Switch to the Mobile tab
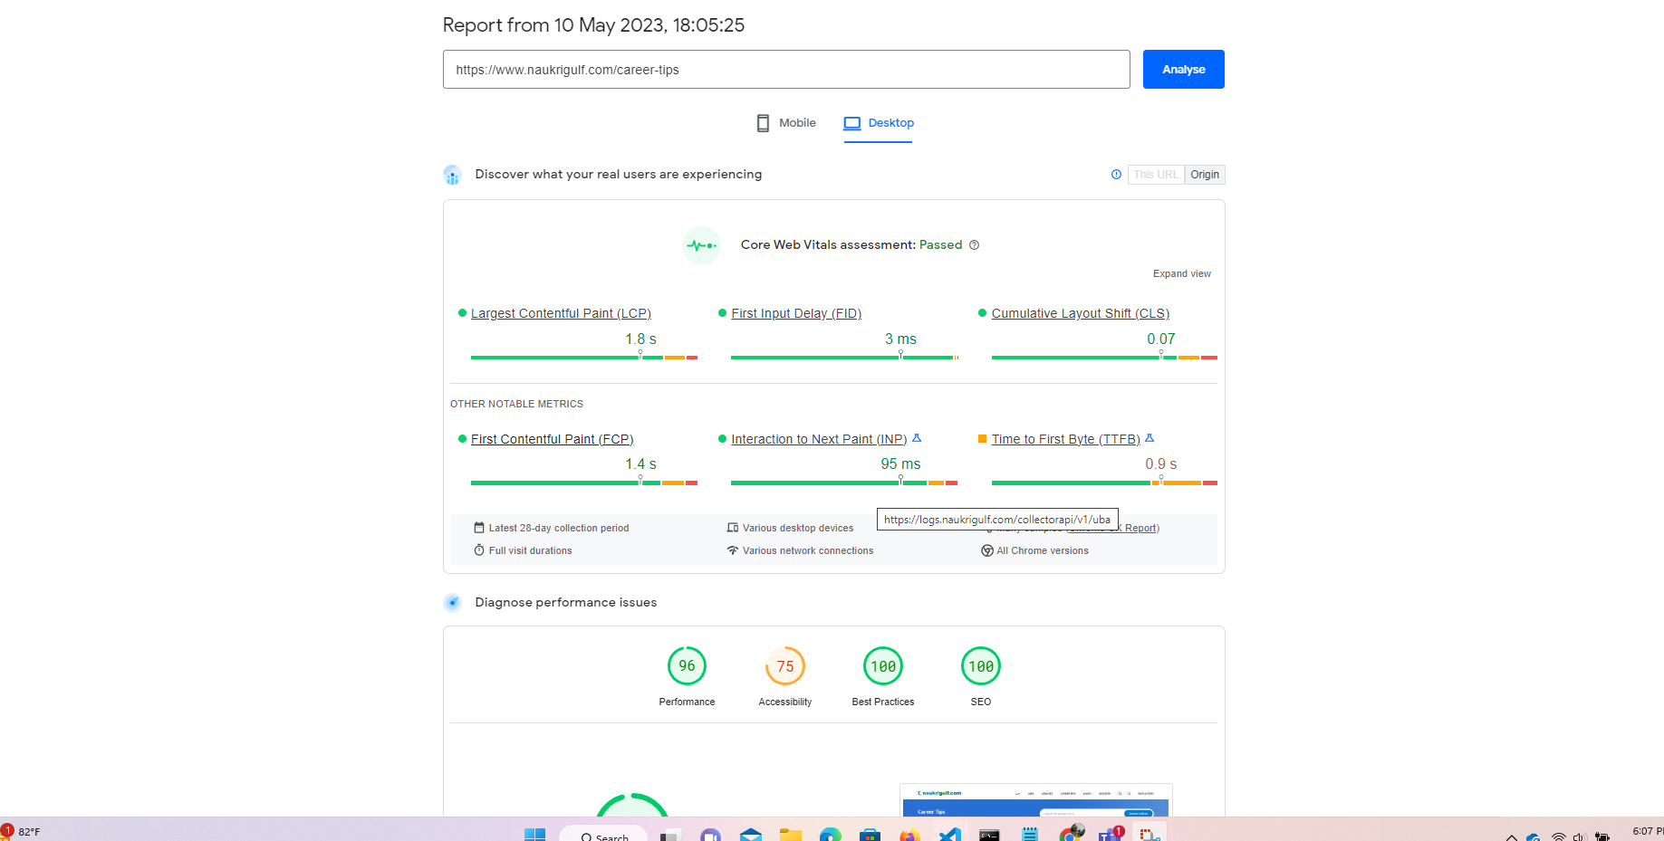1664x841 pixels. (x=786, y=123)
